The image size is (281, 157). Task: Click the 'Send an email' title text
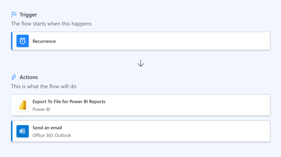[x=47, y=128]
